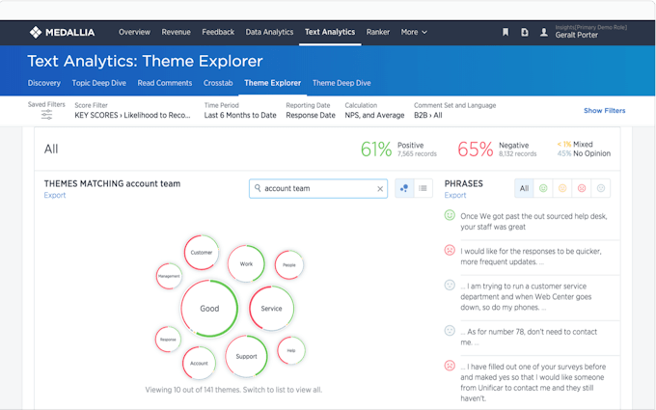Image resolution: width=656 pixels, height=410 pixels.
Task: Open Comment Set and Language filter
Action: pyautogui.click(x=454, y=111)
